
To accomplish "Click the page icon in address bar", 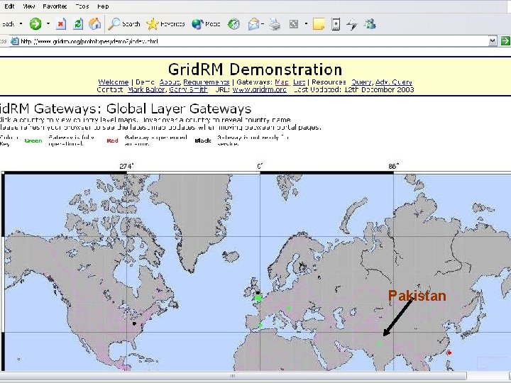I will (15, 41).
